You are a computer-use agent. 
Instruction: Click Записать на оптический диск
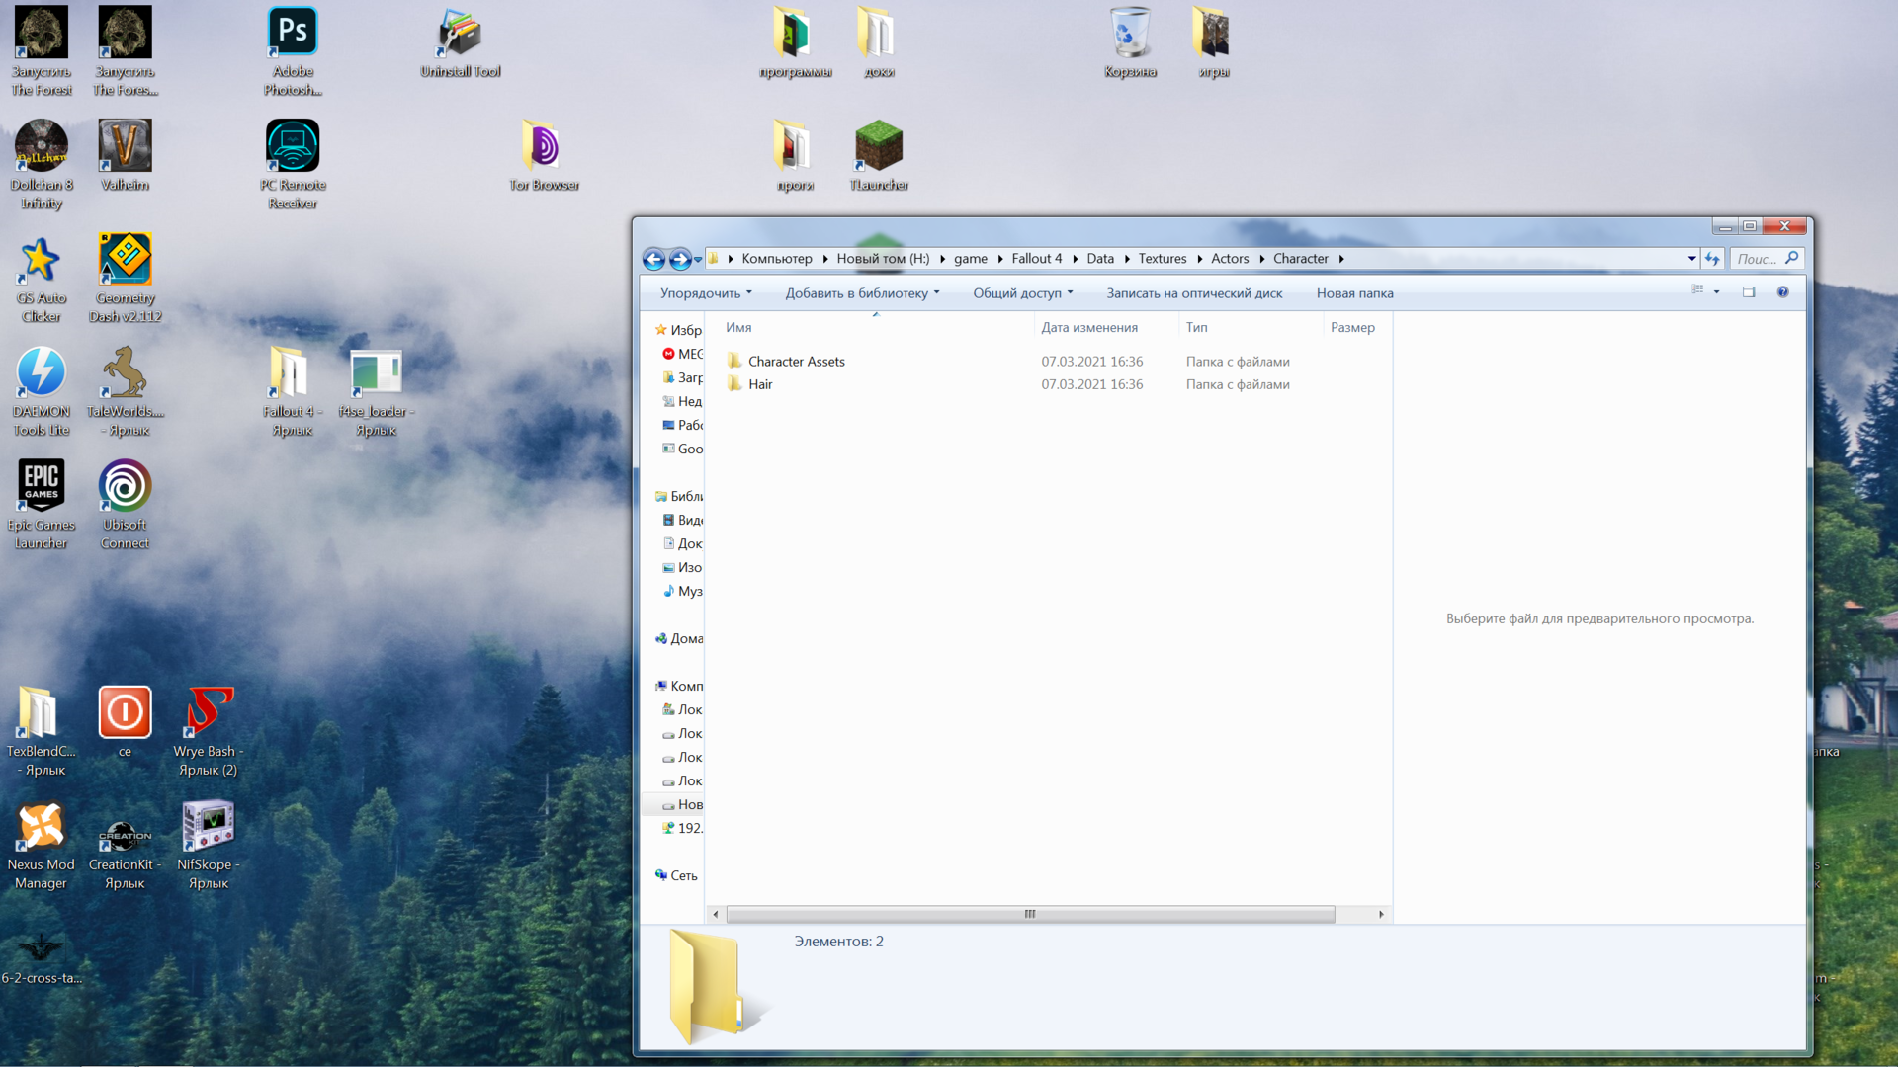1194,293
